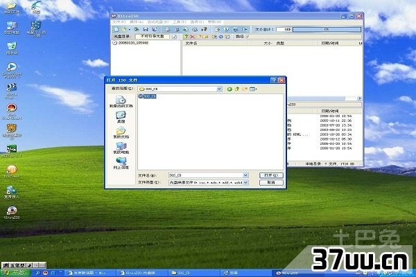
Task: Select 我的文档 in the dialog places bar
Action: 121,132
